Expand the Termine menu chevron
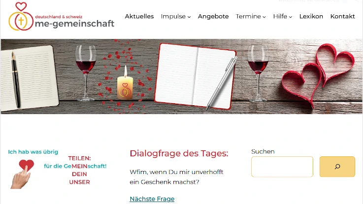 click(264, 17)
